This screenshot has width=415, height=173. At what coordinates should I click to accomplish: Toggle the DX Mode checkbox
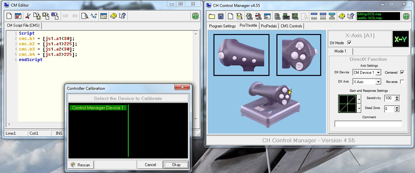349,43
